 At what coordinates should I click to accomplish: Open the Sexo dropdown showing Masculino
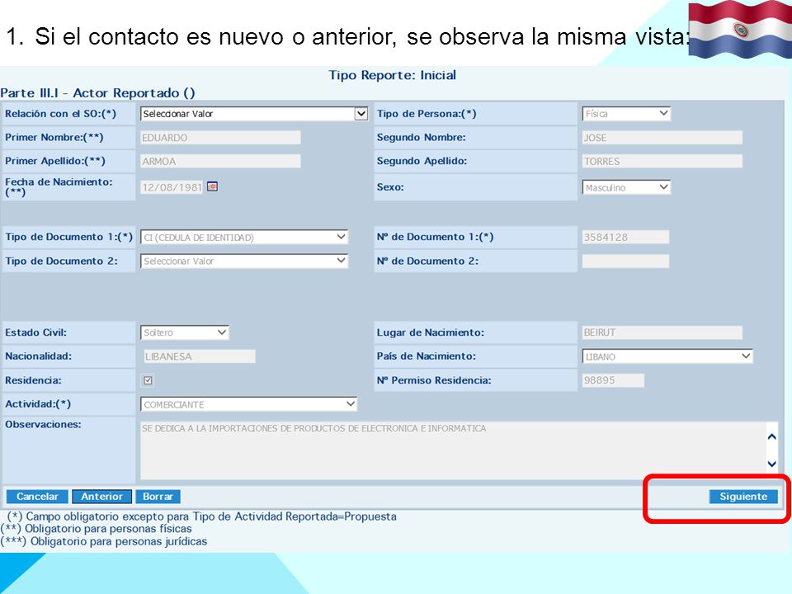coord(626,187)
